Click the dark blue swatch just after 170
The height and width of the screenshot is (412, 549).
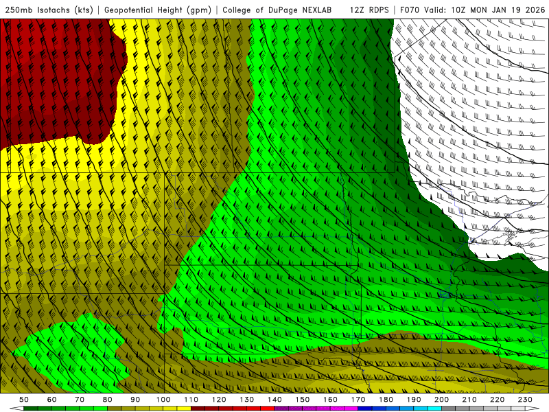365,408
